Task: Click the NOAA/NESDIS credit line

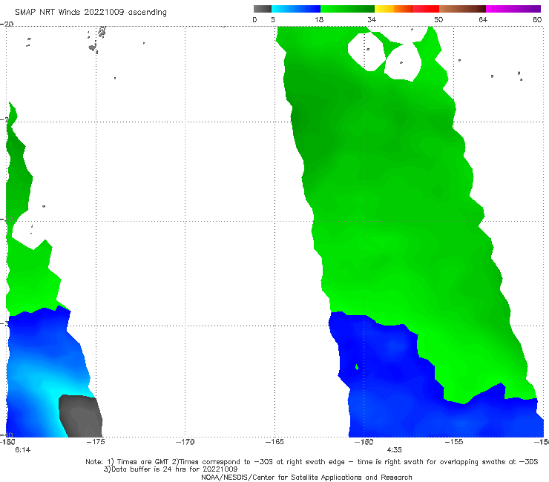Action: (306, 478)
